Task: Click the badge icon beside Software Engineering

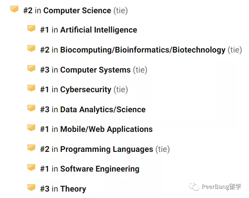Action: (31, 167)
